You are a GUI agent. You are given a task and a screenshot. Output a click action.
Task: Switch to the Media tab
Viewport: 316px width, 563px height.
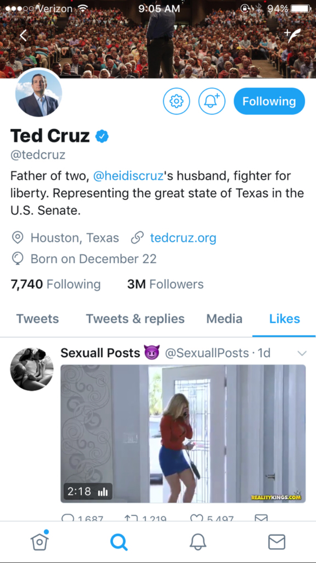click(x=224, y=319)
